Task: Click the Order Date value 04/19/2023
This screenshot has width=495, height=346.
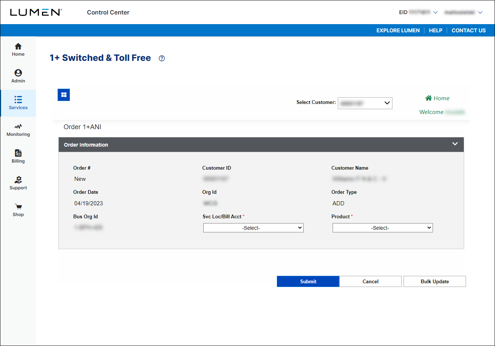Action: 88,203
